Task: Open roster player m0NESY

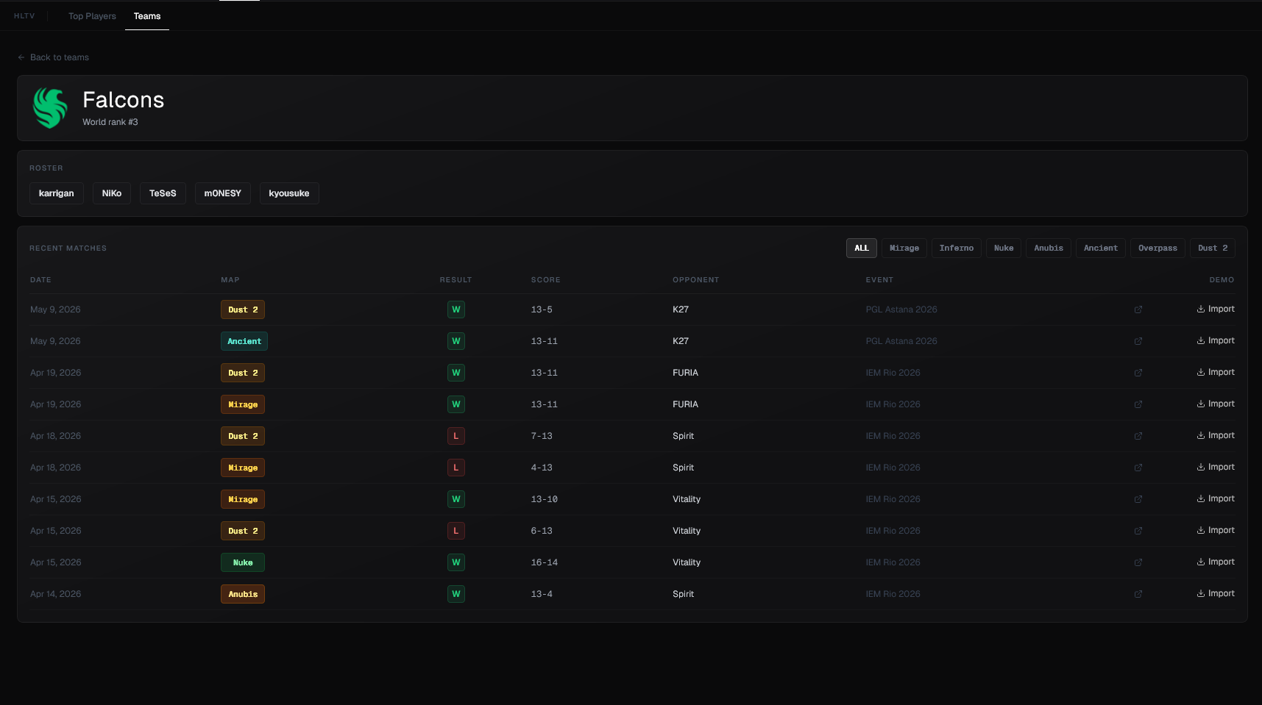Action: click(223, 193)
